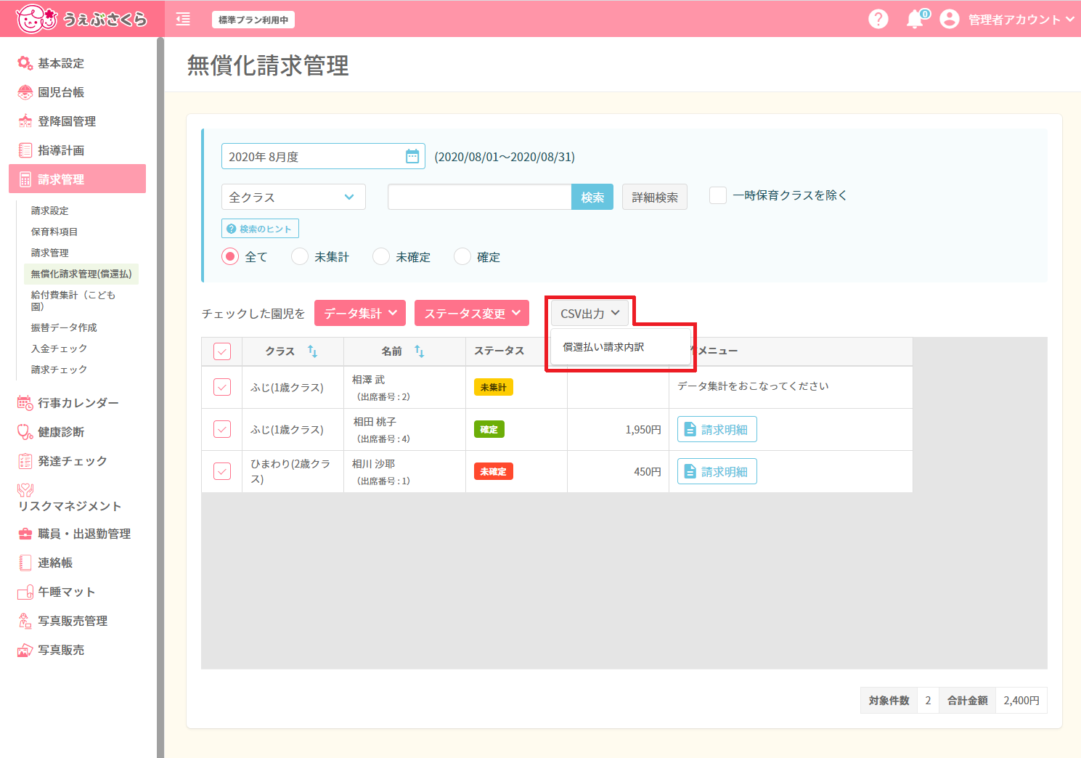Screen dimensions: 1081x758
Task: Toggle the select-all checkbox in table header
Action: (222, 351)
